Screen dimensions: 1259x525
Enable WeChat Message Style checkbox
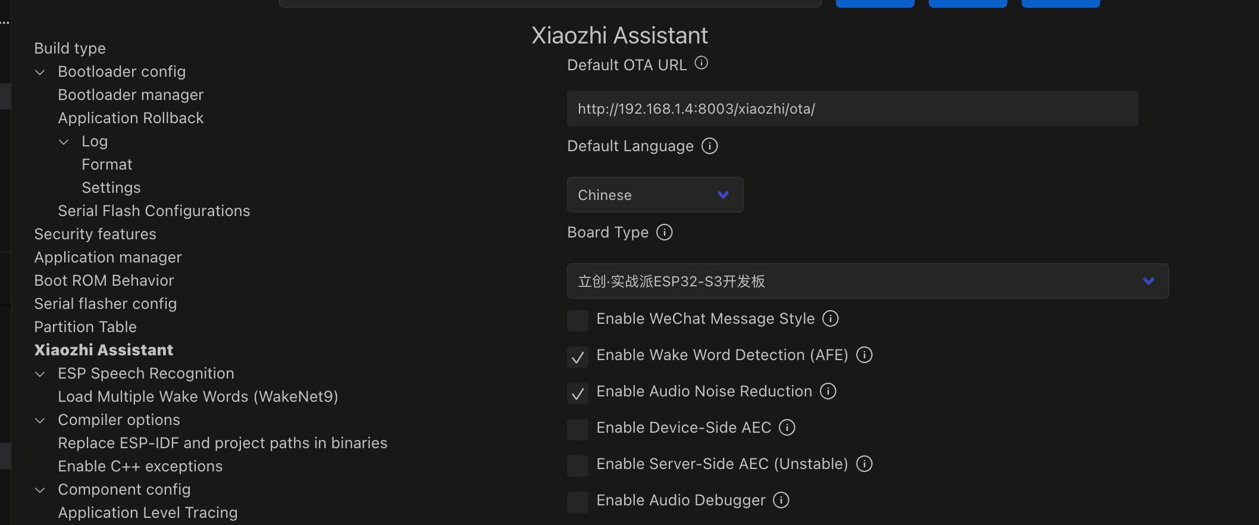point(578,320)
